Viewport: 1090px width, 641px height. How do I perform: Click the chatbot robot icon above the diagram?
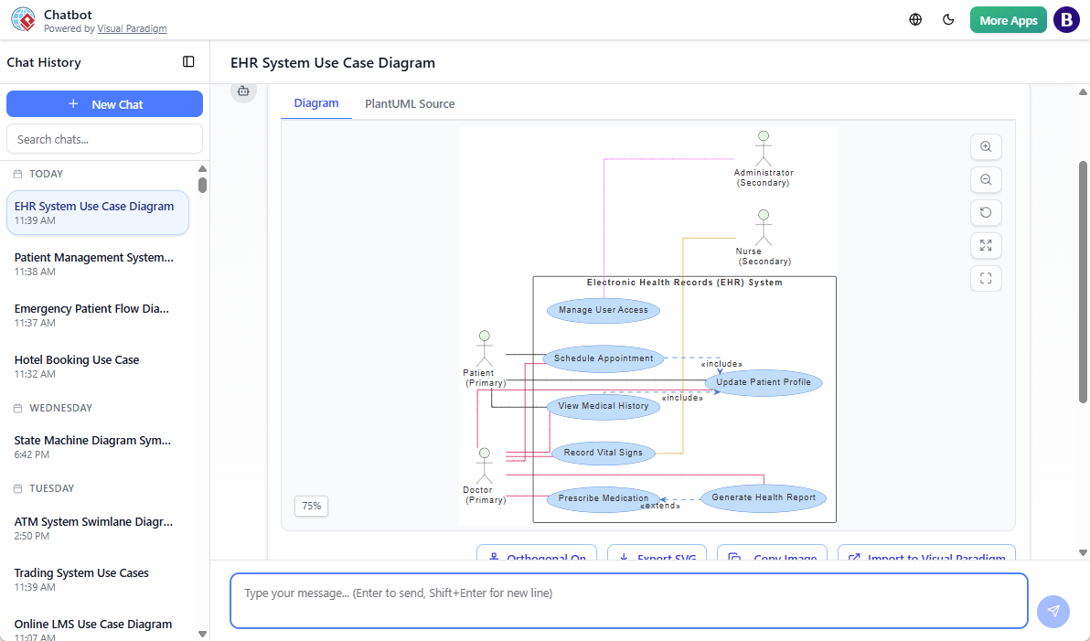243,91
